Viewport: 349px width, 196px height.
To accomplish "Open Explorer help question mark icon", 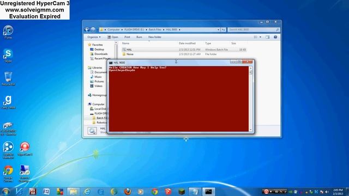I will [275, 37].
